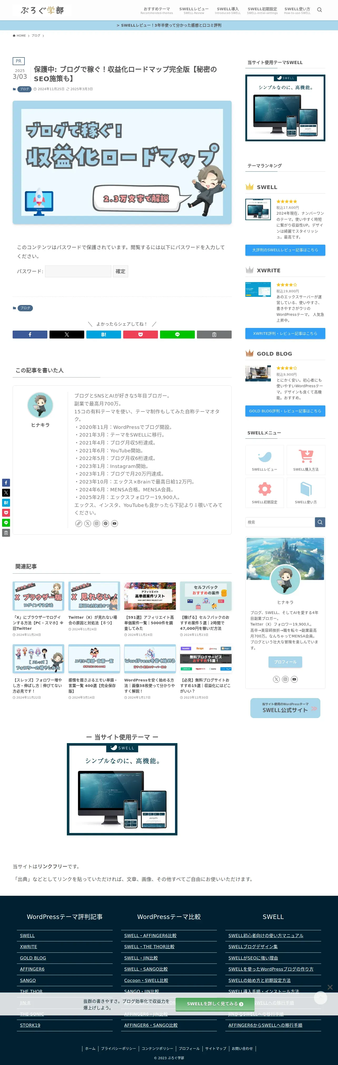
Task: Click the ぶろぐ学部 site logo
Action: tap(42, 10)
